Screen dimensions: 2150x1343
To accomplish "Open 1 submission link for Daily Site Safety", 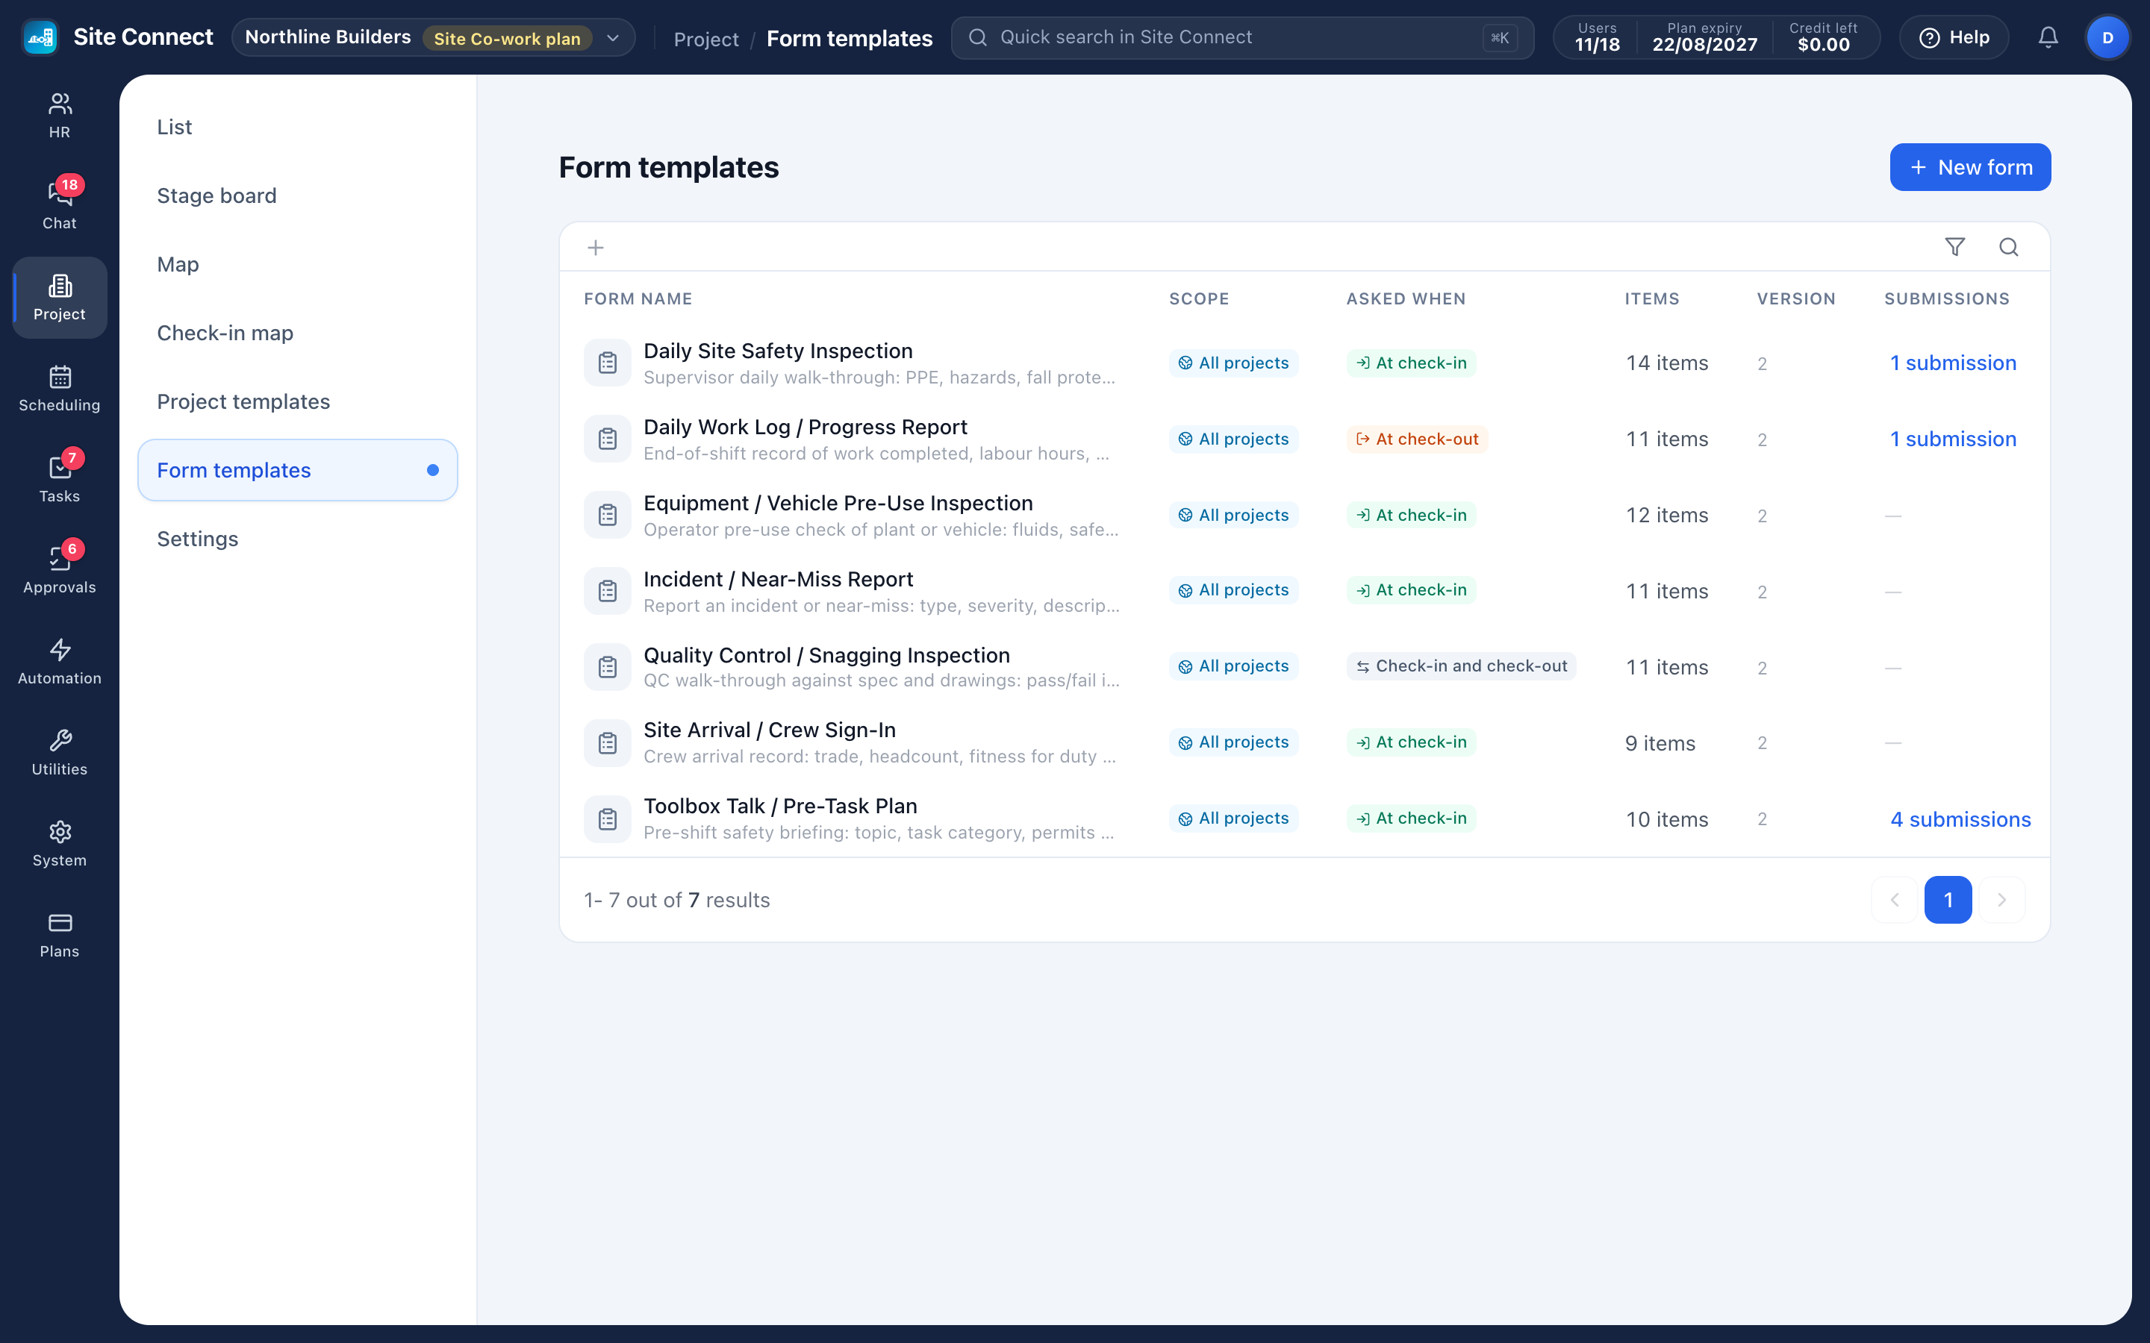I will click(x=1953, y=363).
